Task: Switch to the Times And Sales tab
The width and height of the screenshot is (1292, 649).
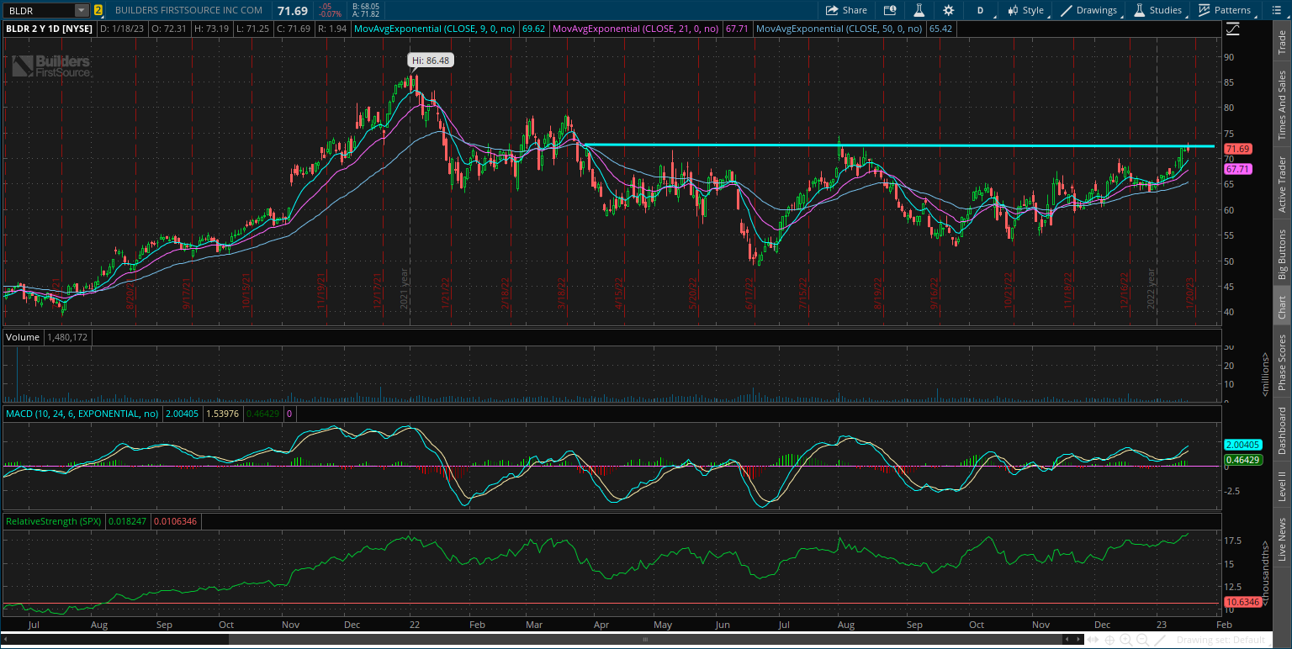Action: coord(1282,105)
